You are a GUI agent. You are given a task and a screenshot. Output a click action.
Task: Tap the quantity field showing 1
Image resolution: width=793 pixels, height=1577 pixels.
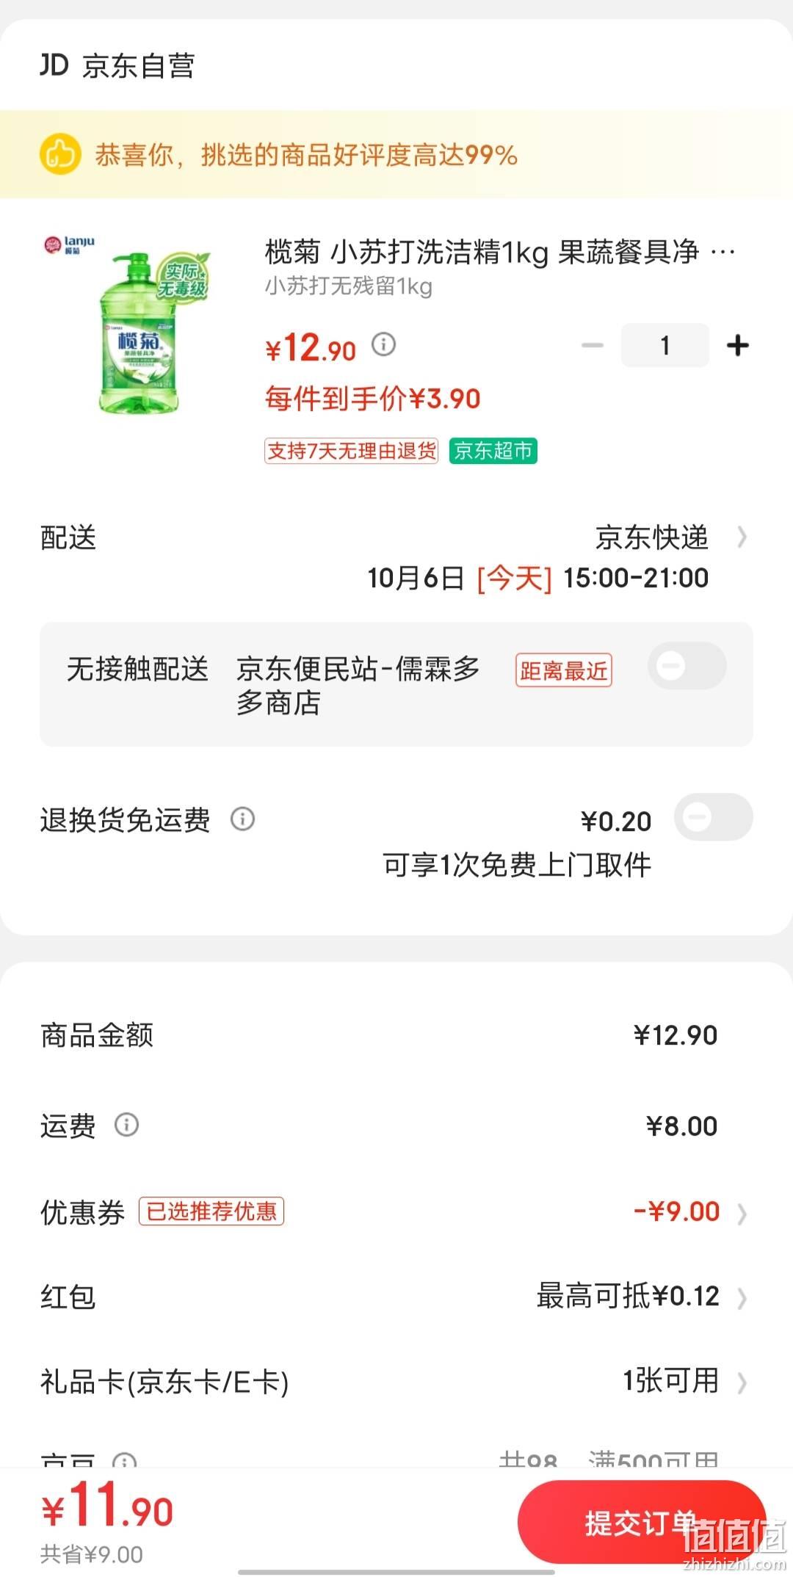665,345
